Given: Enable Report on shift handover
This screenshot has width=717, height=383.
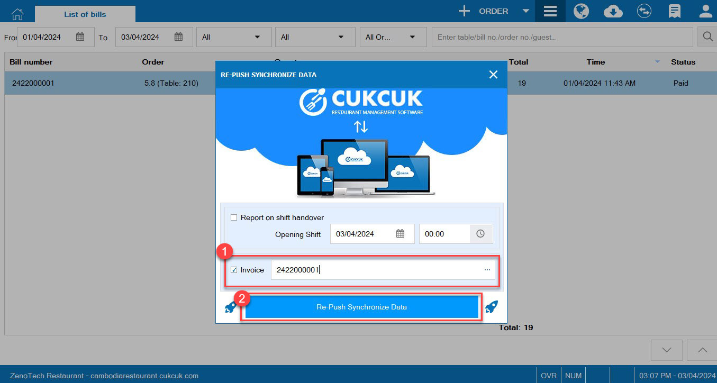Looking at the screenshot, I should click(x=233, y=217).
